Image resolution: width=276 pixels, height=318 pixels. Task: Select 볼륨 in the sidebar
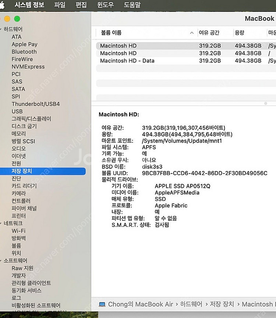click(16, 246)
